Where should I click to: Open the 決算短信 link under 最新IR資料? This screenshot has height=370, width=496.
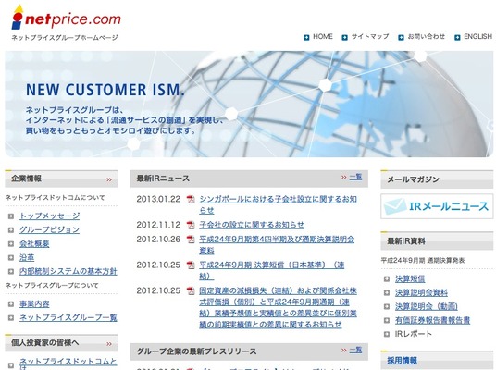pos(410,278)
